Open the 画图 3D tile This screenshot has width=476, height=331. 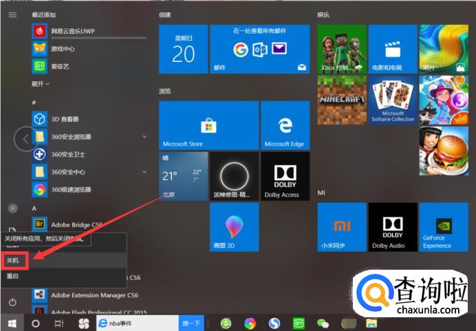[235, 227]
